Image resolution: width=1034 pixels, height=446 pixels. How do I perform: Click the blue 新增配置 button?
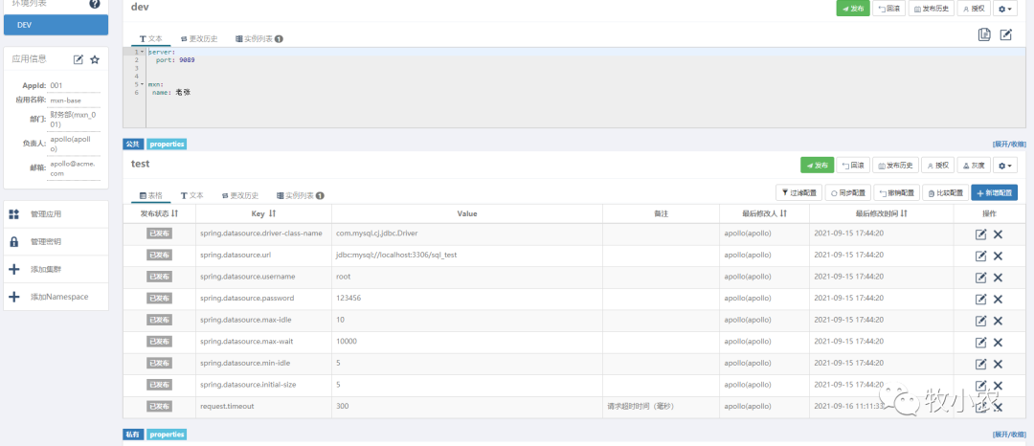pyautogui.click(x=994, y=192)
